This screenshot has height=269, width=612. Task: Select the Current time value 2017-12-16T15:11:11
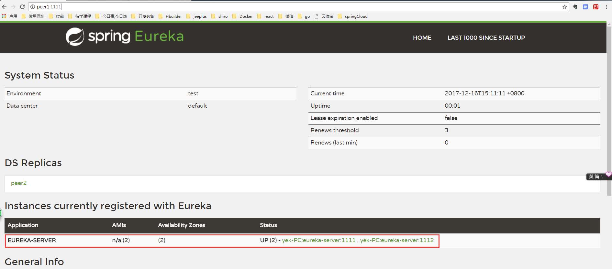[484, 93]
